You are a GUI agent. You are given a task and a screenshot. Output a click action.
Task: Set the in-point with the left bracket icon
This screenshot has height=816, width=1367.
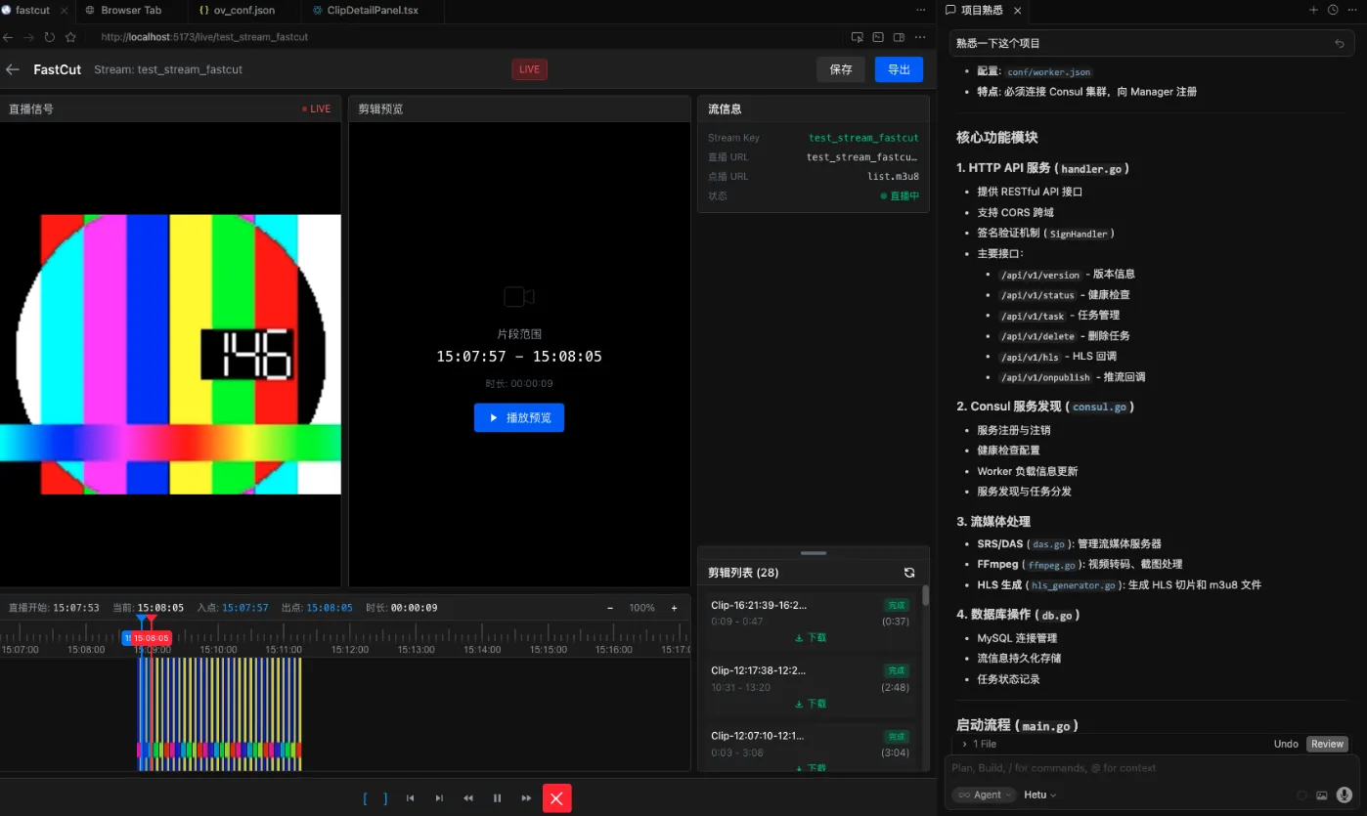[x=366, y=798]
